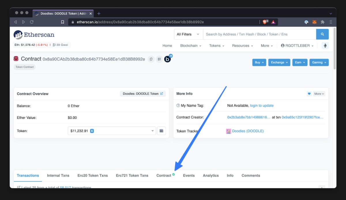Reload the page with the refresh icon
The height and width of the screenshot is (200, 346).
(32, 22)
